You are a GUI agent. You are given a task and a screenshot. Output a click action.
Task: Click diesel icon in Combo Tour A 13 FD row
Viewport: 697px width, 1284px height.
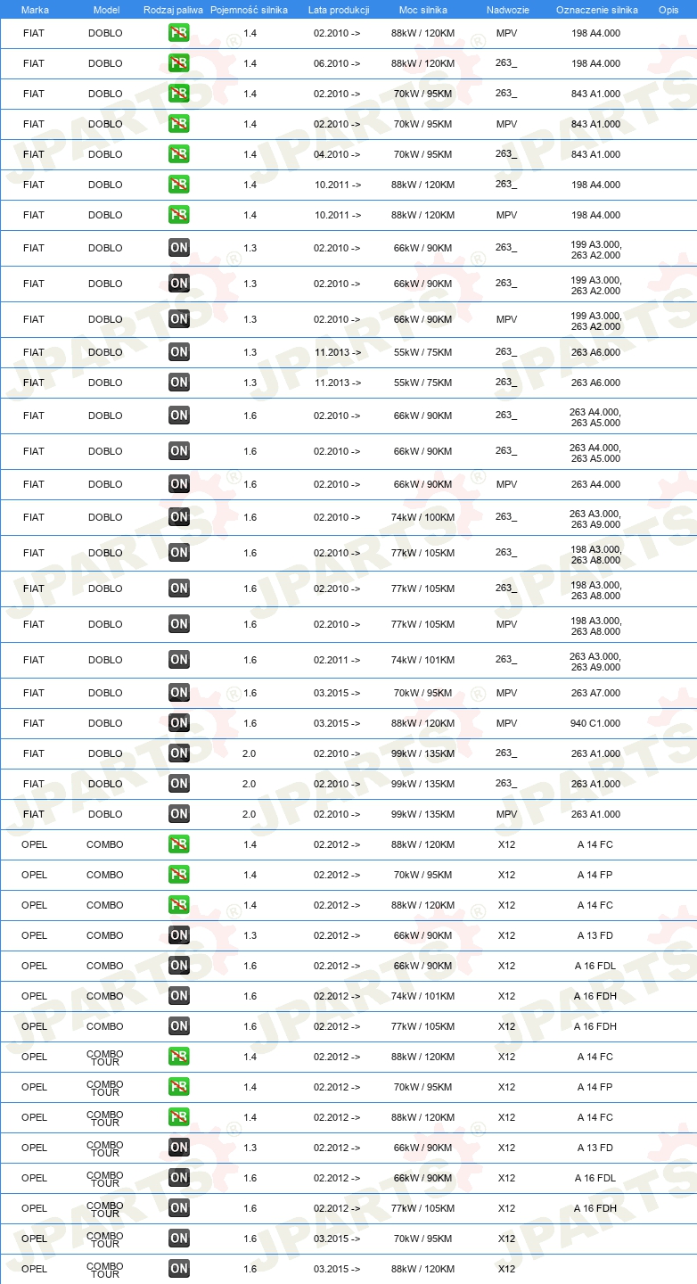178,1148
